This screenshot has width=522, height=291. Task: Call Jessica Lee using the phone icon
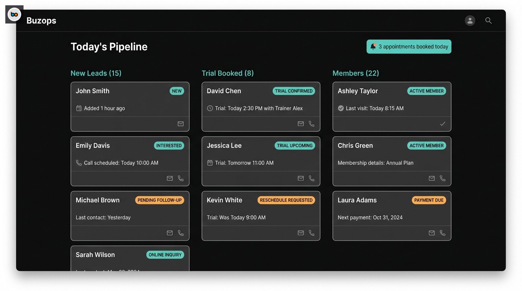click(x=311, y=178)
